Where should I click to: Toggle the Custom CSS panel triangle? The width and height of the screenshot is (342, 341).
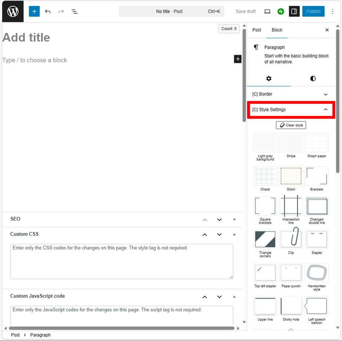click(234, 234)
